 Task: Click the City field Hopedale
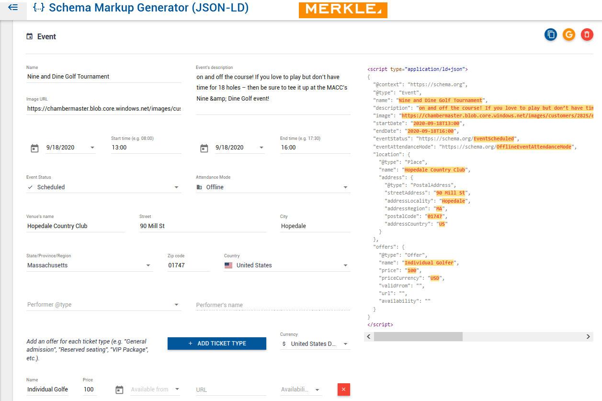coord(315,226)
